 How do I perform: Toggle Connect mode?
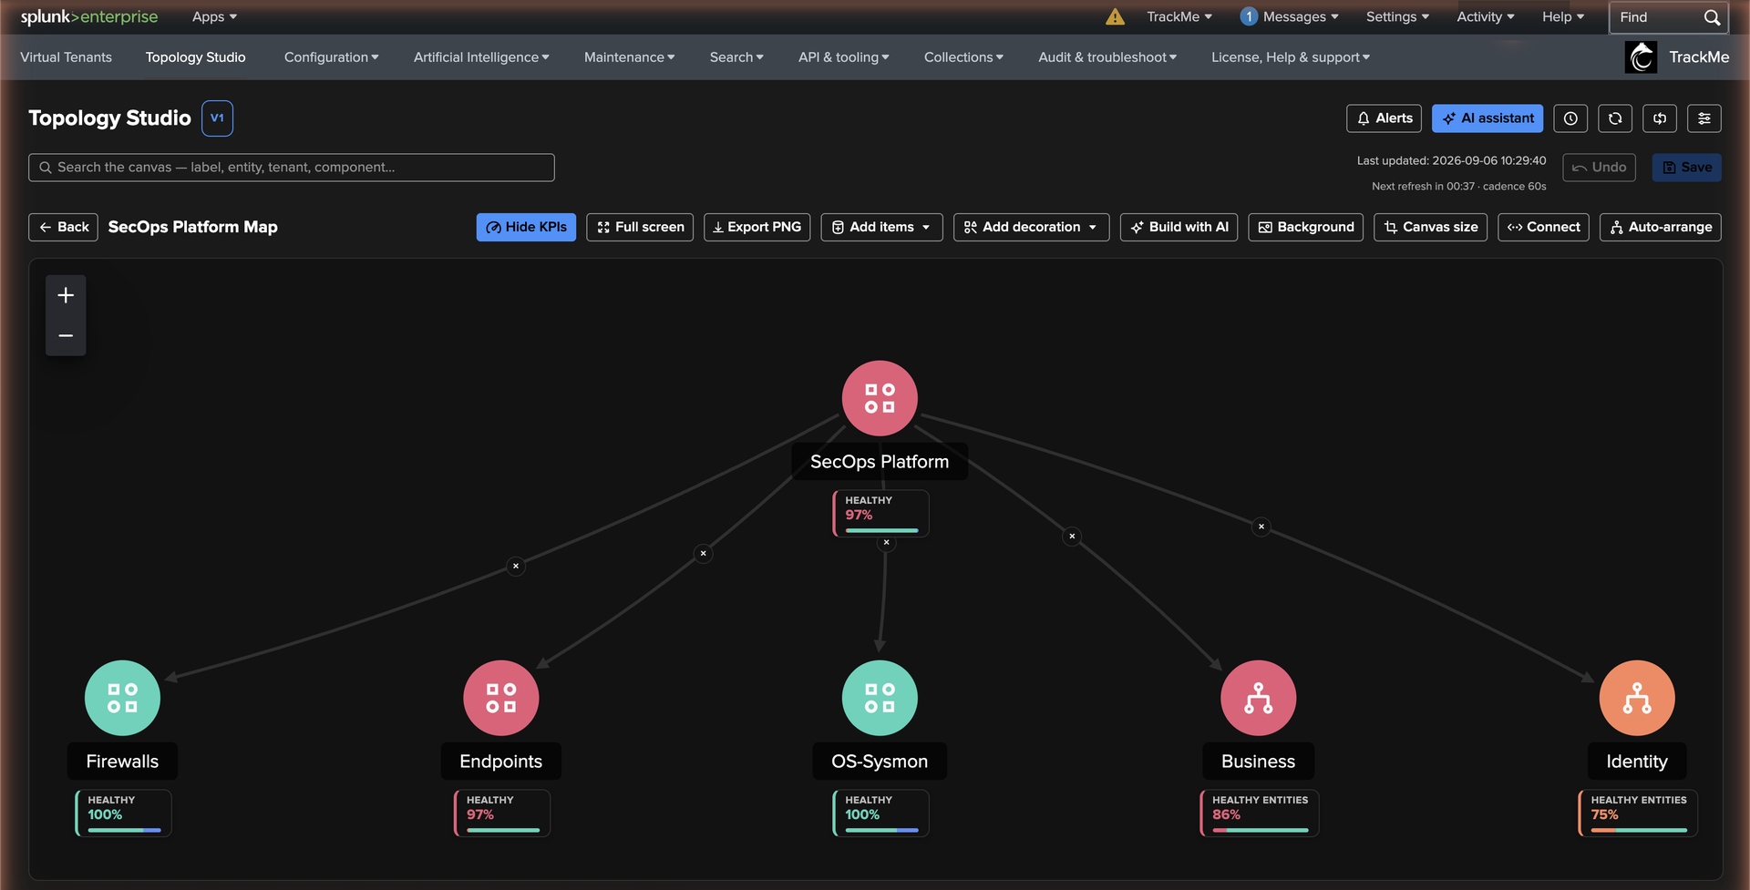pos(1543,227)
